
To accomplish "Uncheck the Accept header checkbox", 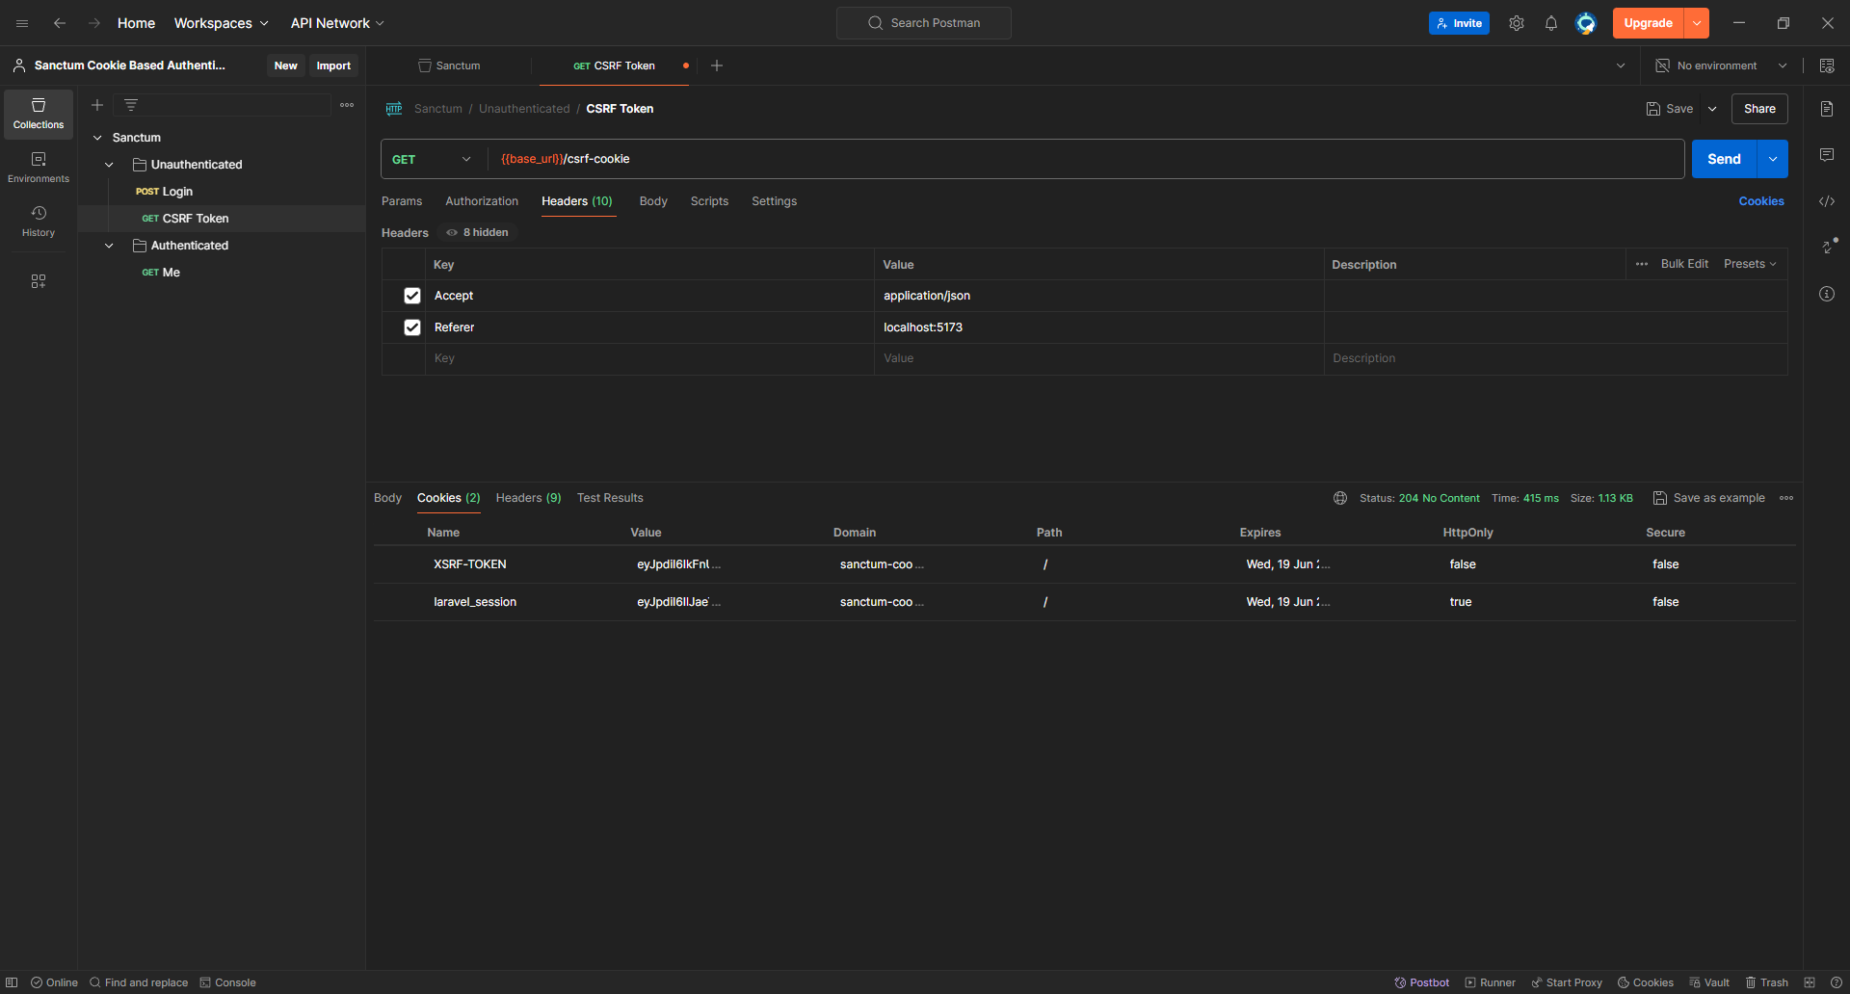I will click(x=411, y=296).
